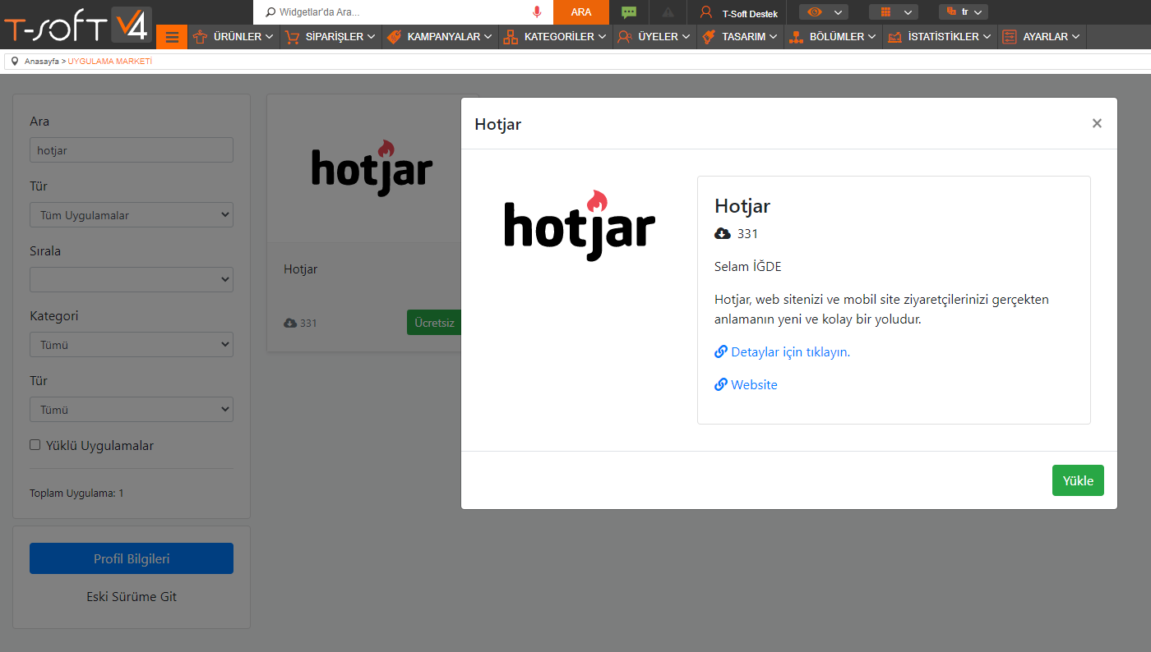Open the ÜYELER menu
Viewport: 1151px width, 652px height.
[x=654, y=37]
